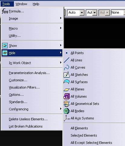Viewport: 125px width, 146px height.
Task: Expand the Conferencing submenu arrow
Action: 61,109
